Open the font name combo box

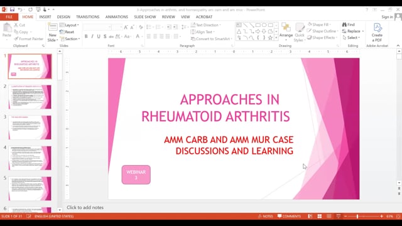(x=97, y=27)
